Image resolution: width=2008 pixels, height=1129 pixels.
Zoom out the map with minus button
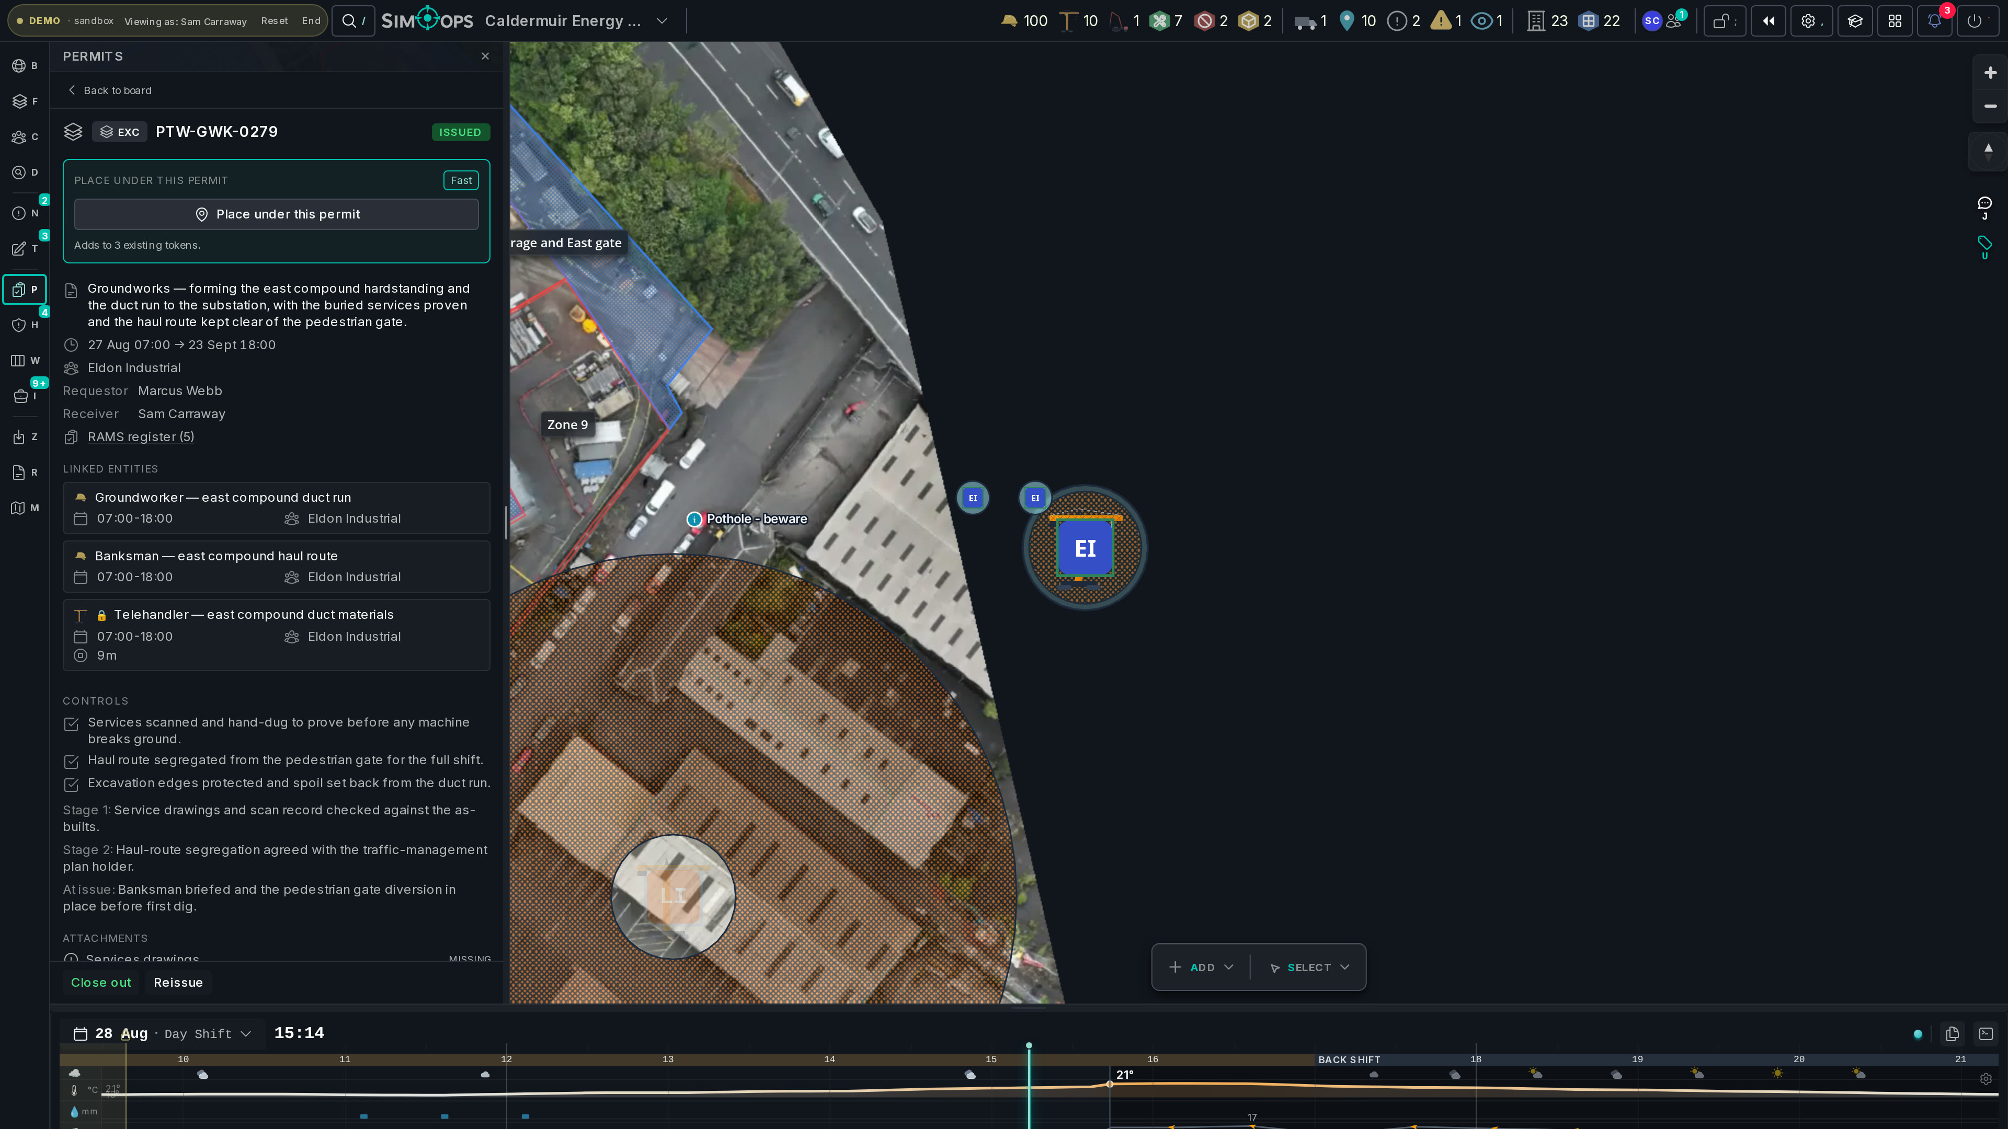point(1990,106)
